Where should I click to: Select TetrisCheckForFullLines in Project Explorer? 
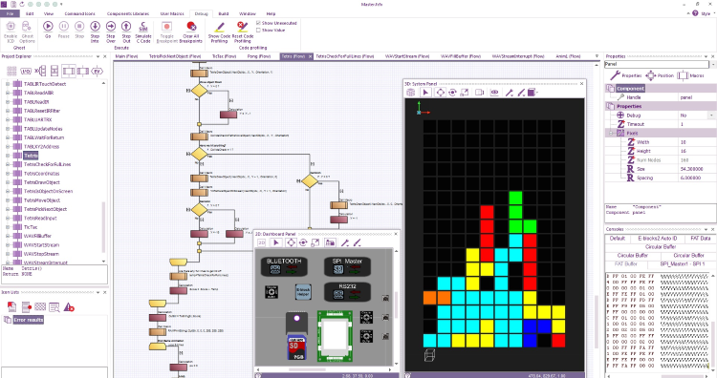point(47,164)
